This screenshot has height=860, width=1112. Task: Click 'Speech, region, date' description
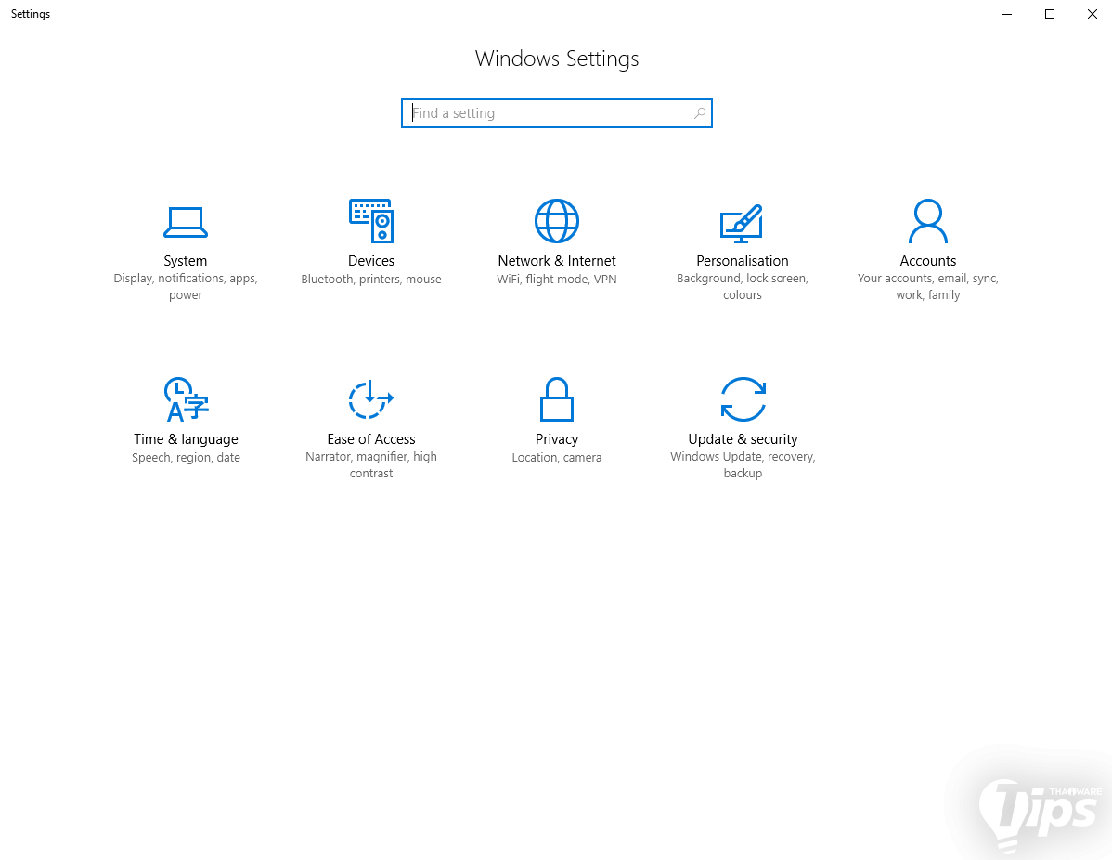[x=186, y=458]
